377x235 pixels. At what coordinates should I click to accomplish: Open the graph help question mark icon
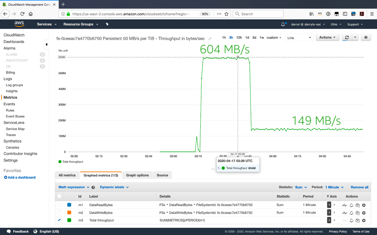coord(366,37)
